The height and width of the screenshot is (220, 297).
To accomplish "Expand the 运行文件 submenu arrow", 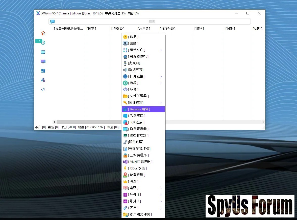I will [161, 50].
